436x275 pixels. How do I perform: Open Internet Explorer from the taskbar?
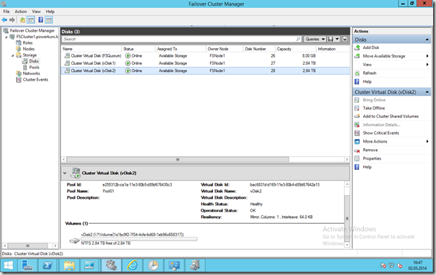(132, 266)
